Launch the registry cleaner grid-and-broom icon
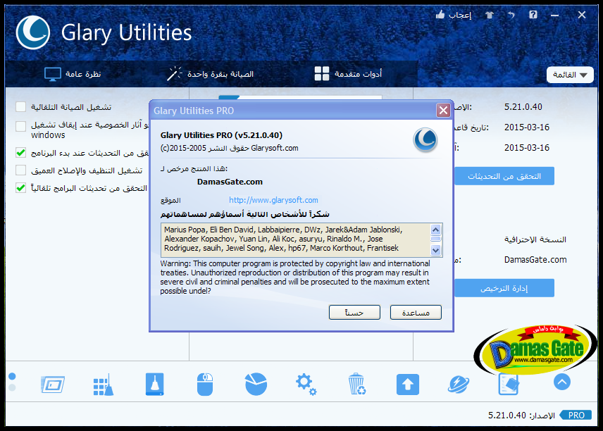The height and width of the screenshot is (431, 603). tap(104, 384)
